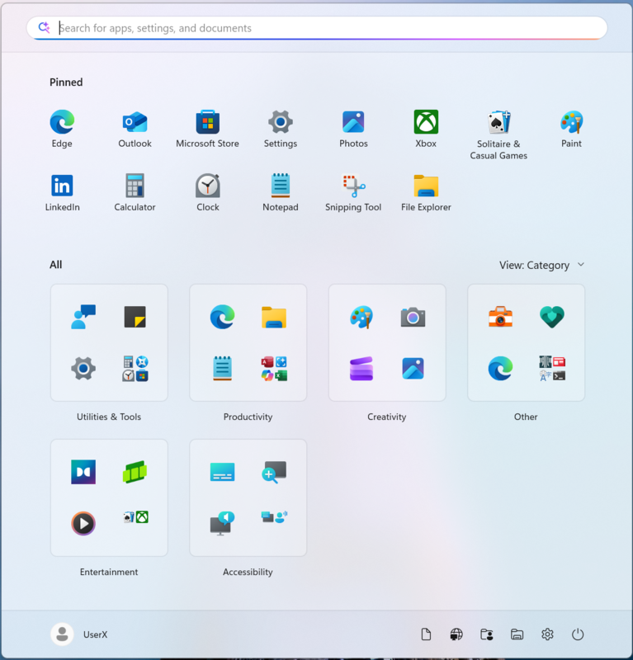The image size is (633, 660).
Task: Expand more apps group in Utilities & Tools
Action: [x=135, y=369]
